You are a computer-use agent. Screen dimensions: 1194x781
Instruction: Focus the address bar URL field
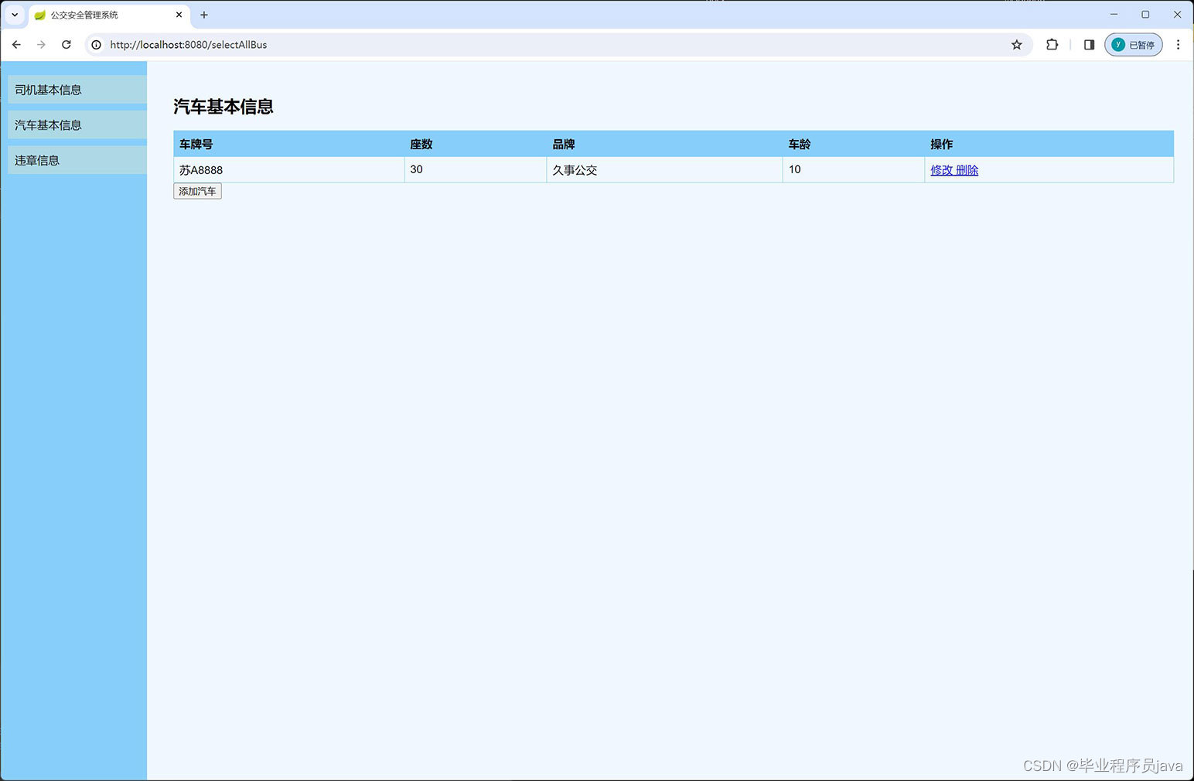click(557, 45)
